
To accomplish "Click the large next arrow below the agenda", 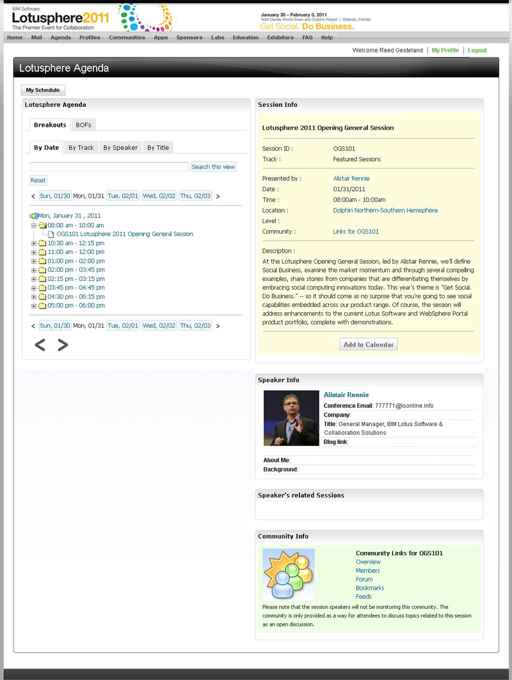I will click(x=63, y=345).
